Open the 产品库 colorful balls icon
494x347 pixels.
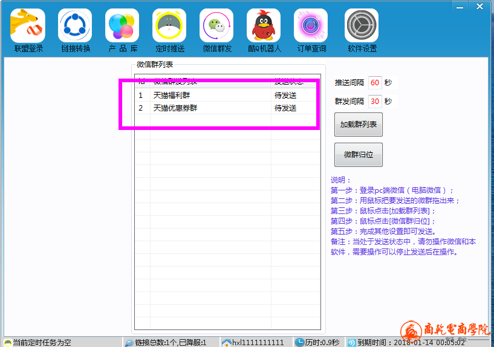[x=122, y=25]
